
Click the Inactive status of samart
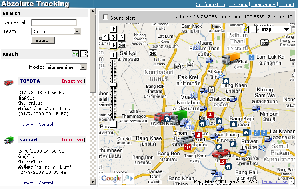[x=72, y=140]
